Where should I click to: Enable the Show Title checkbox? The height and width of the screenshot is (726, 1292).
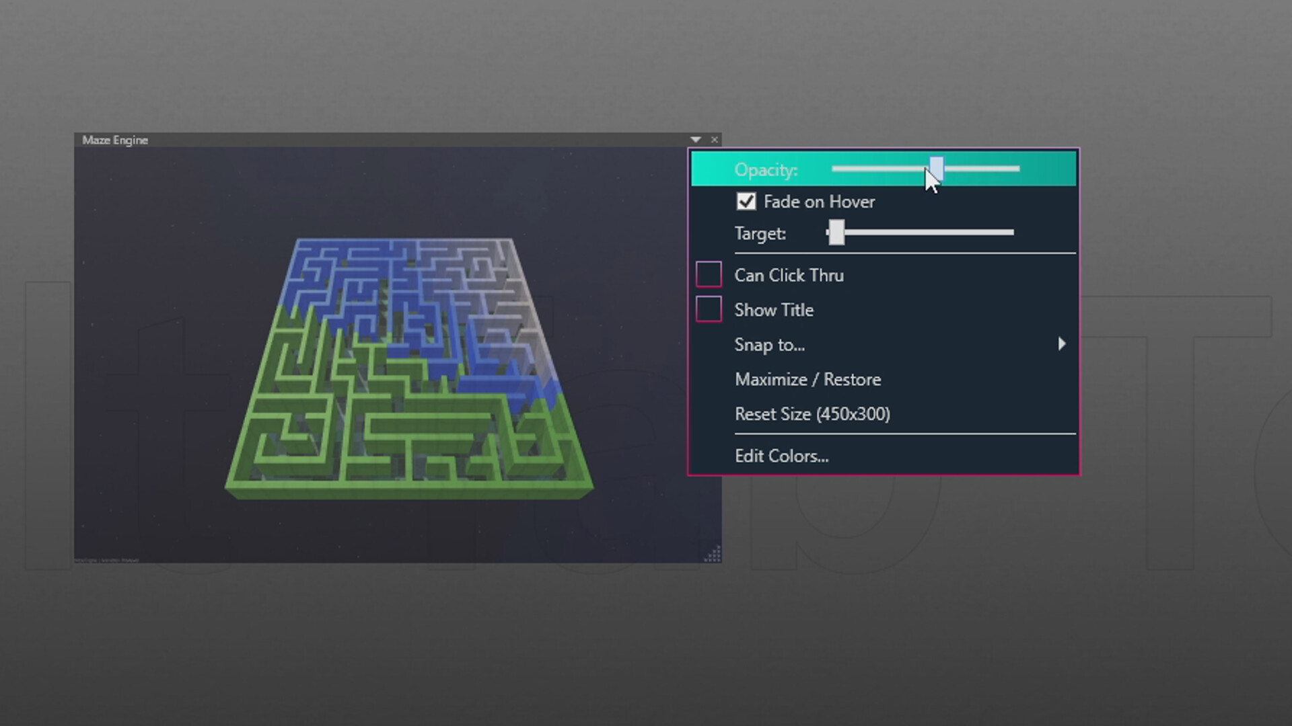click(709, 309)
